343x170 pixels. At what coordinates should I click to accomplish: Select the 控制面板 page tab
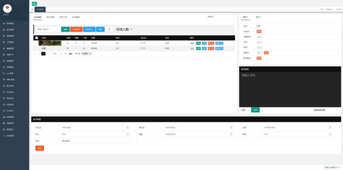click(x=40, y=9)
